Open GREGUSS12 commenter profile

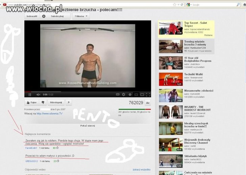click(x=31, y=161)
